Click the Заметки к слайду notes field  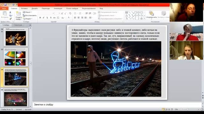click(x=117, y=104)
